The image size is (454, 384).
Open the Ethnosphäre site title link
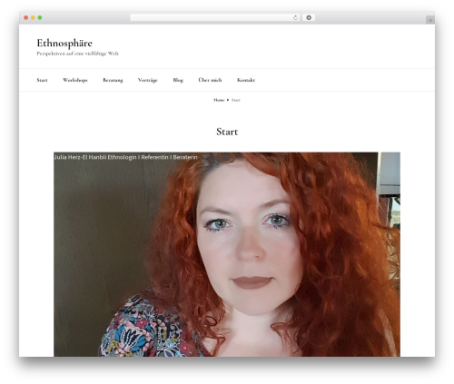(x=64, y=43)
